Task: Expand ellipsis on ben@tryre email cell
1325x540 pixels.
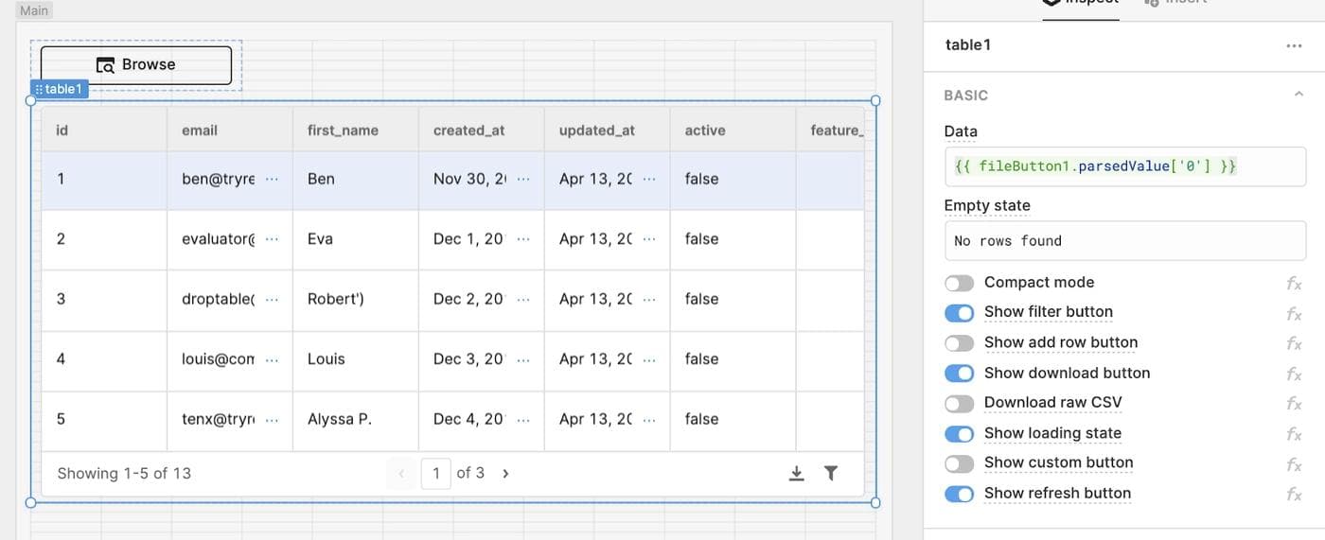Action: (x=272, y=179)
